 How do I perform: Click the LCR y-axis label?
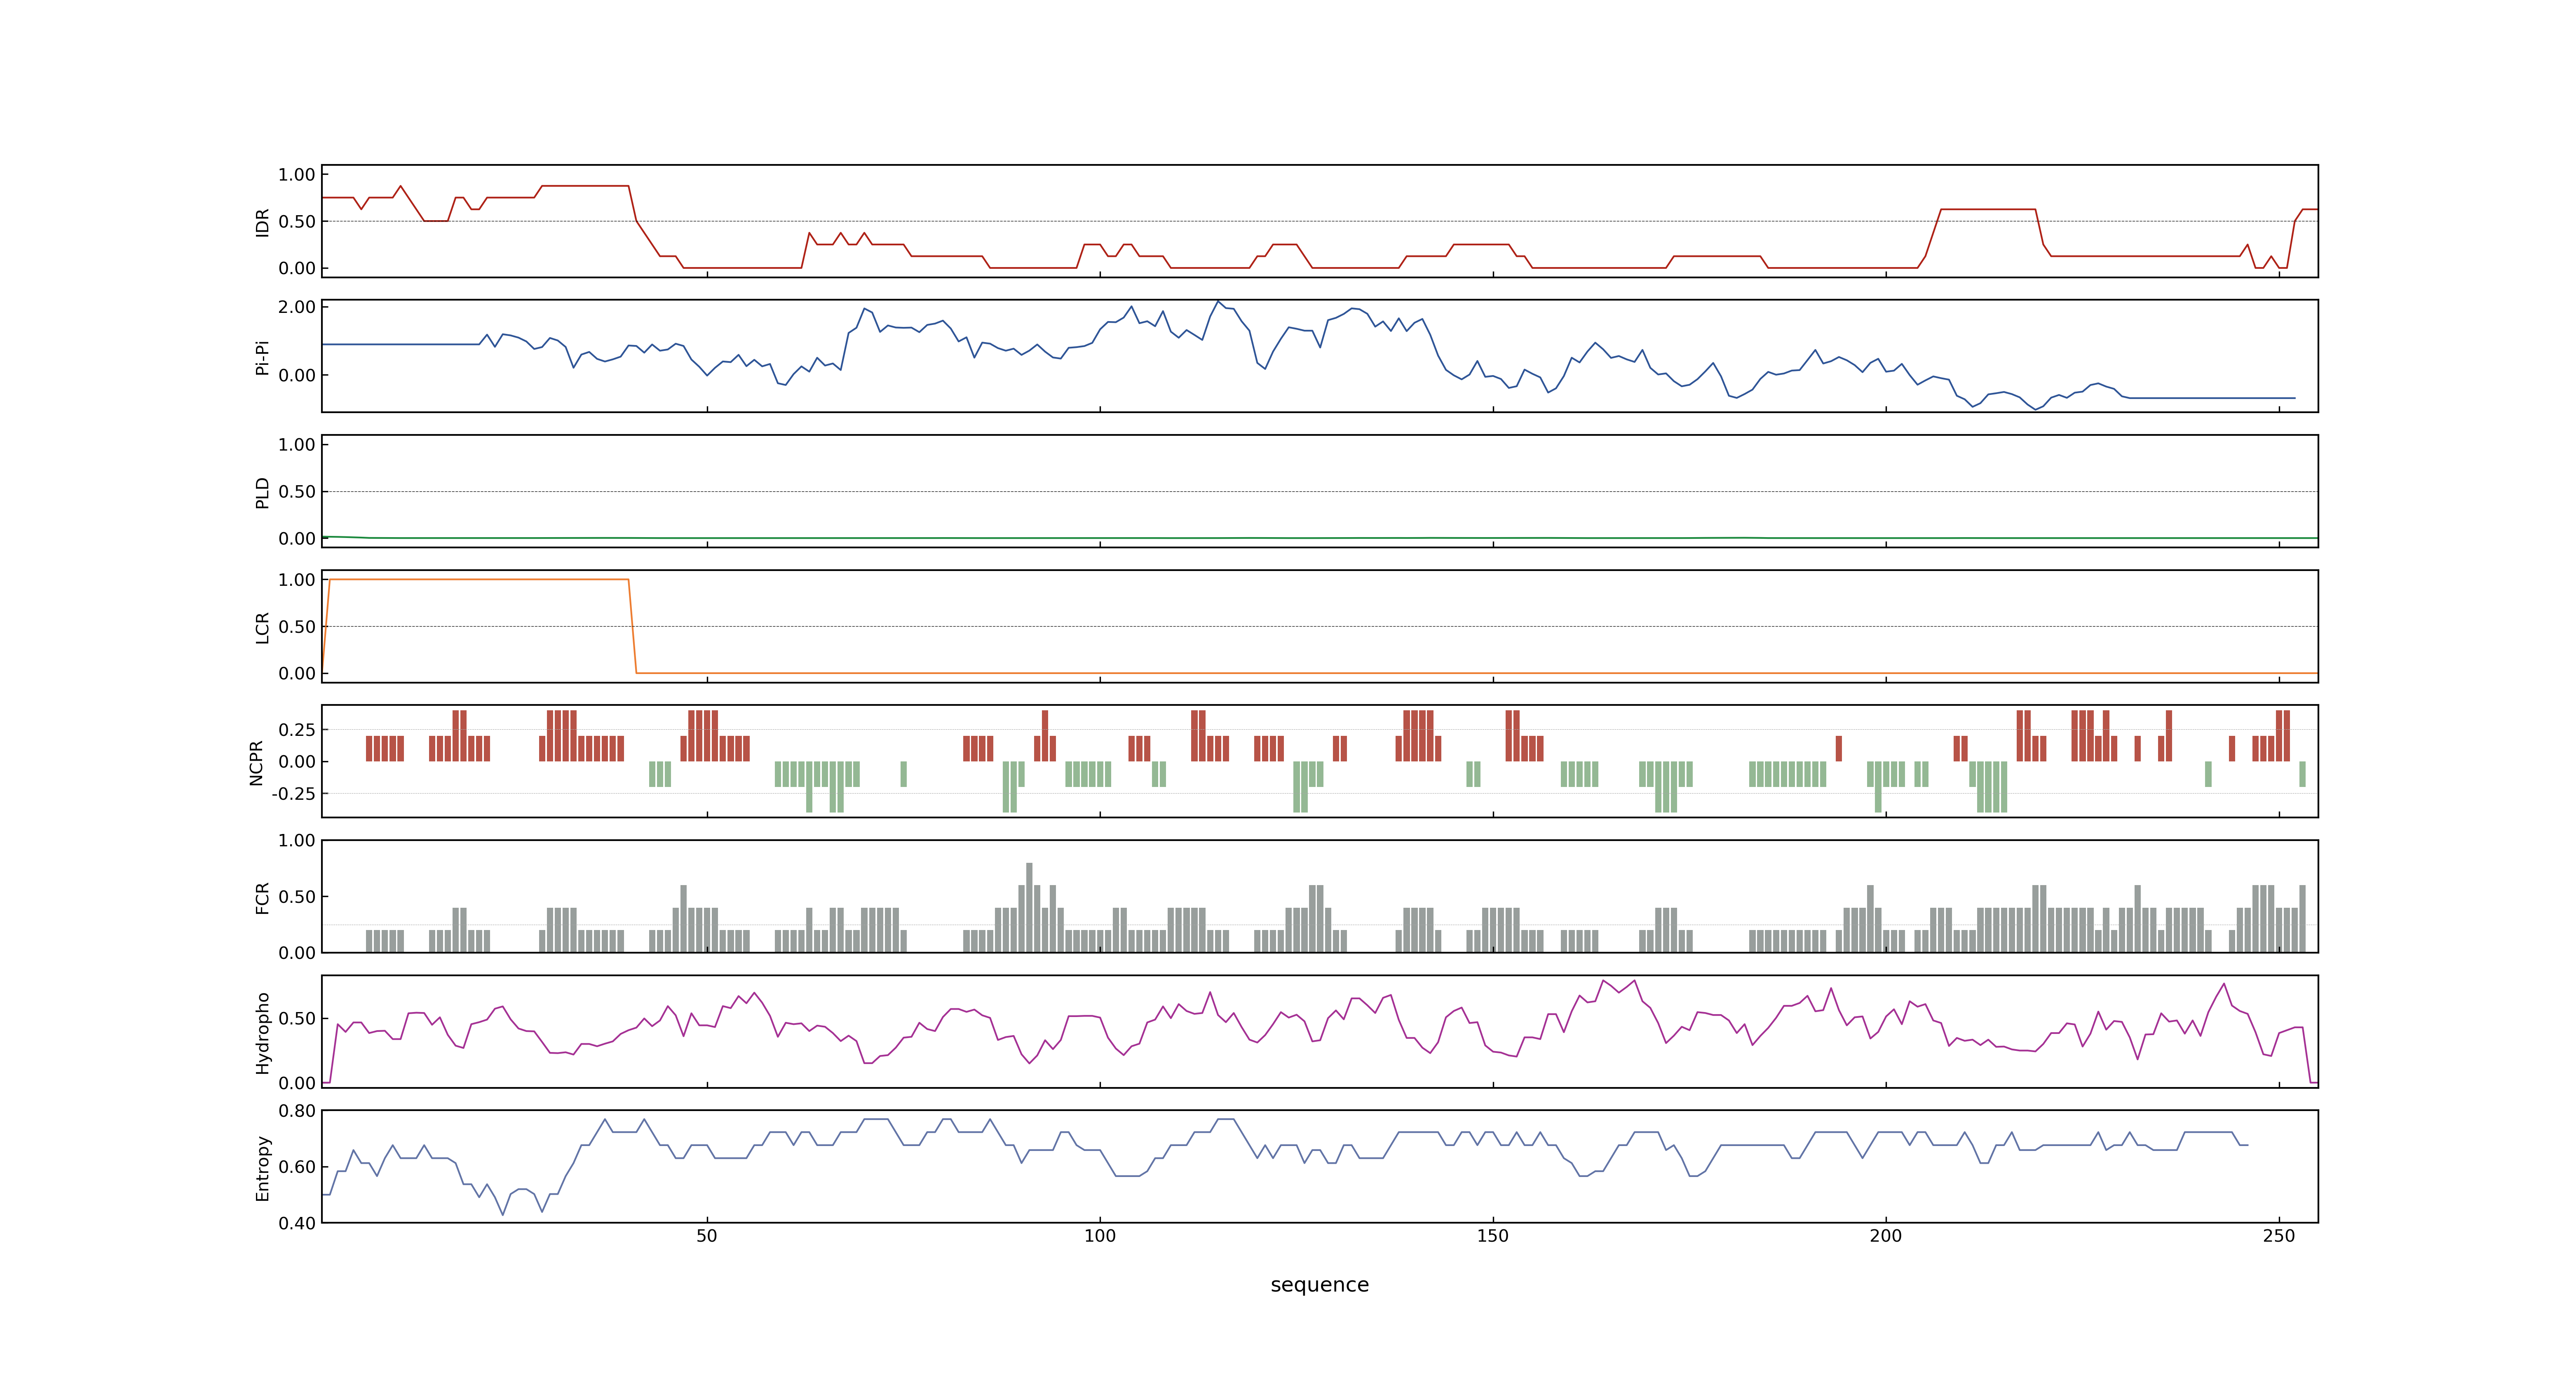tap(262, 627)
